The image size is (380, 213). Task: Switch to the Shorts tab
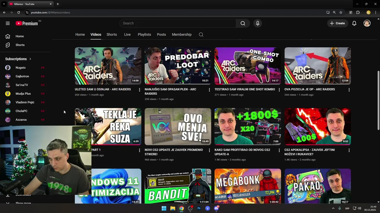(112, 35)
